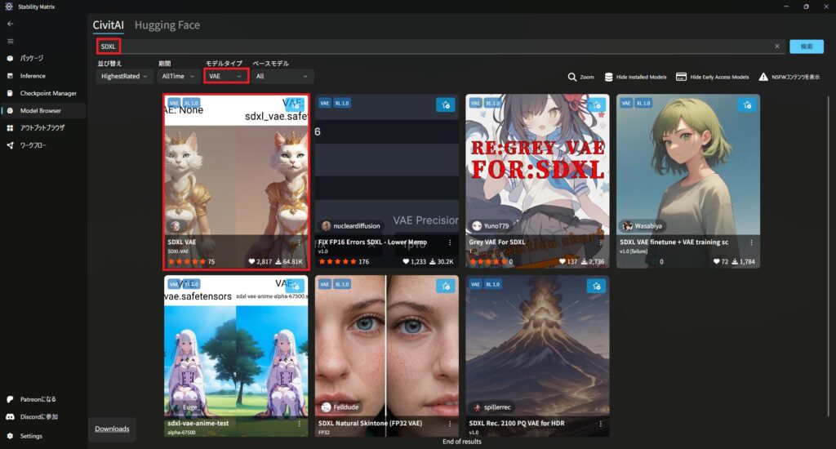Open アウトプットブラウザ page

coord(42,128)
